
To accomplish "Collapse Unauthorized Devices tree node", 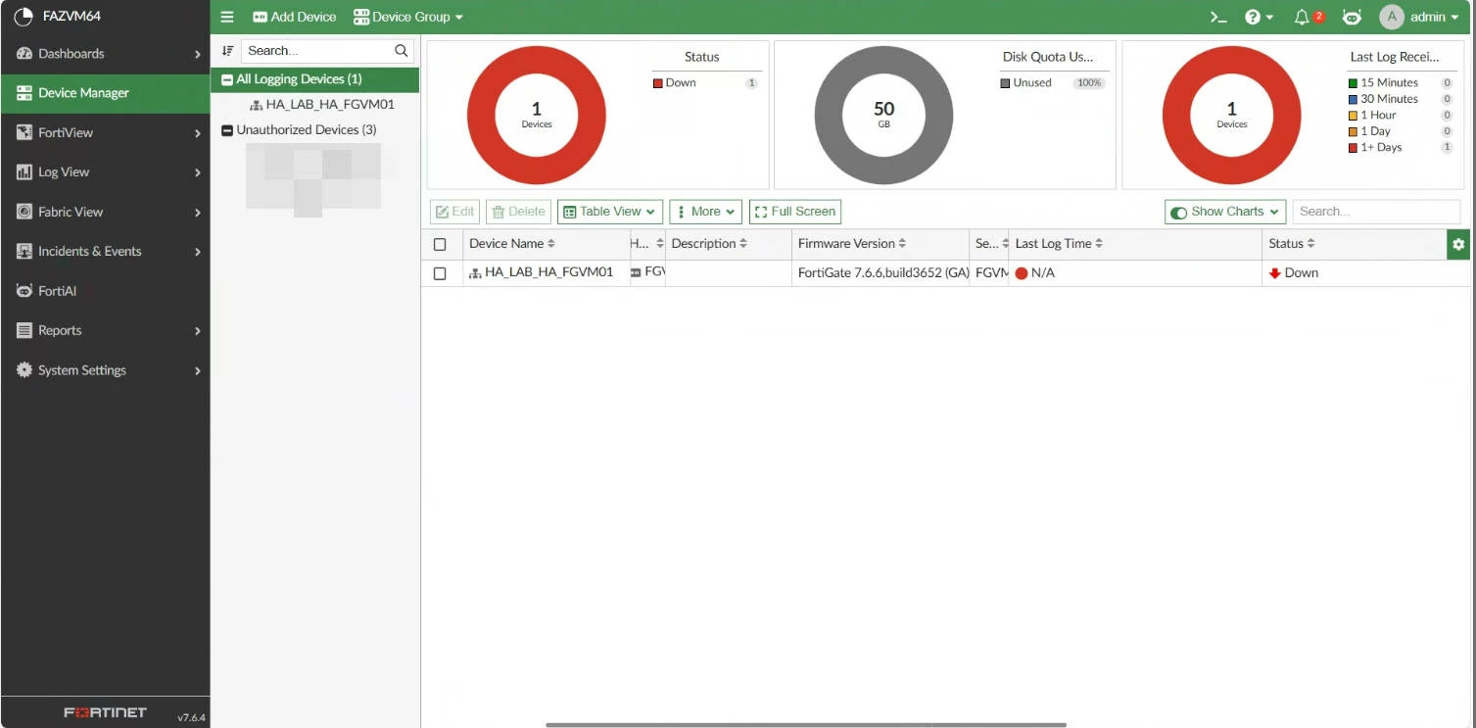I will [x=227, y=130].
